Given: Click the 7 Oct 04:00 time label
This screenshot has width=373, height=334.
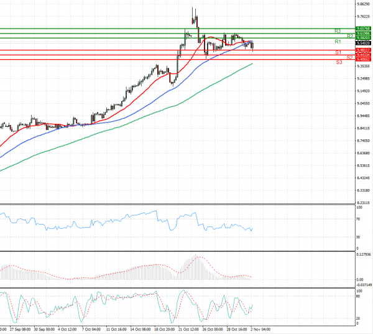Looking at the screenshot, I should (91, 330).
